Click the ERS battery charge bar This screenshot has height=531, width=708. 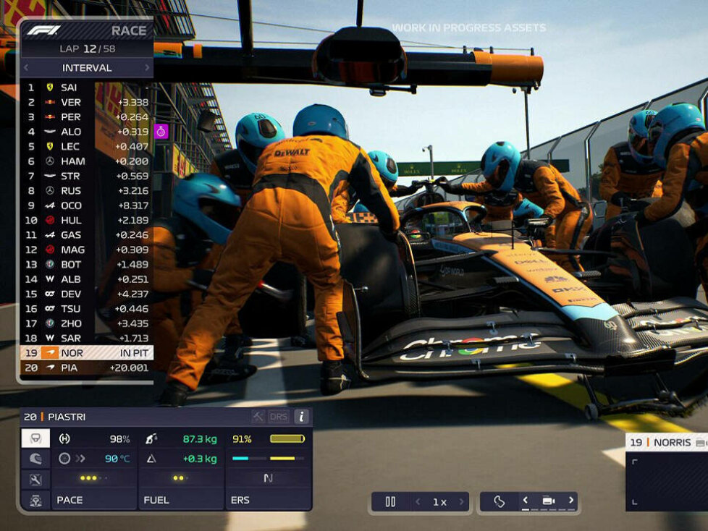point(287,438)
